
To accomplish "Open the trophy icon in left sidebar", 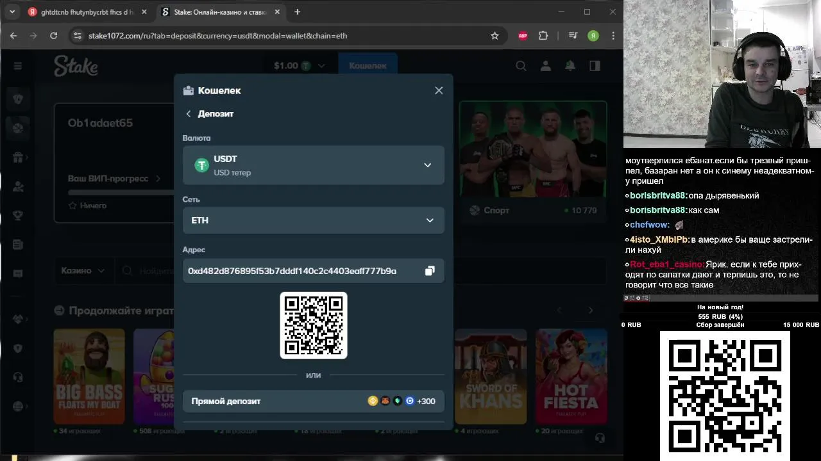I will coord(18,215).
